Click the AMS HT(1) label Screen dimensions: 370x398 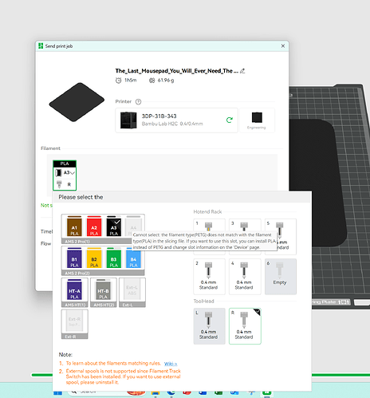pyautogui.click(x=75, y=305)
